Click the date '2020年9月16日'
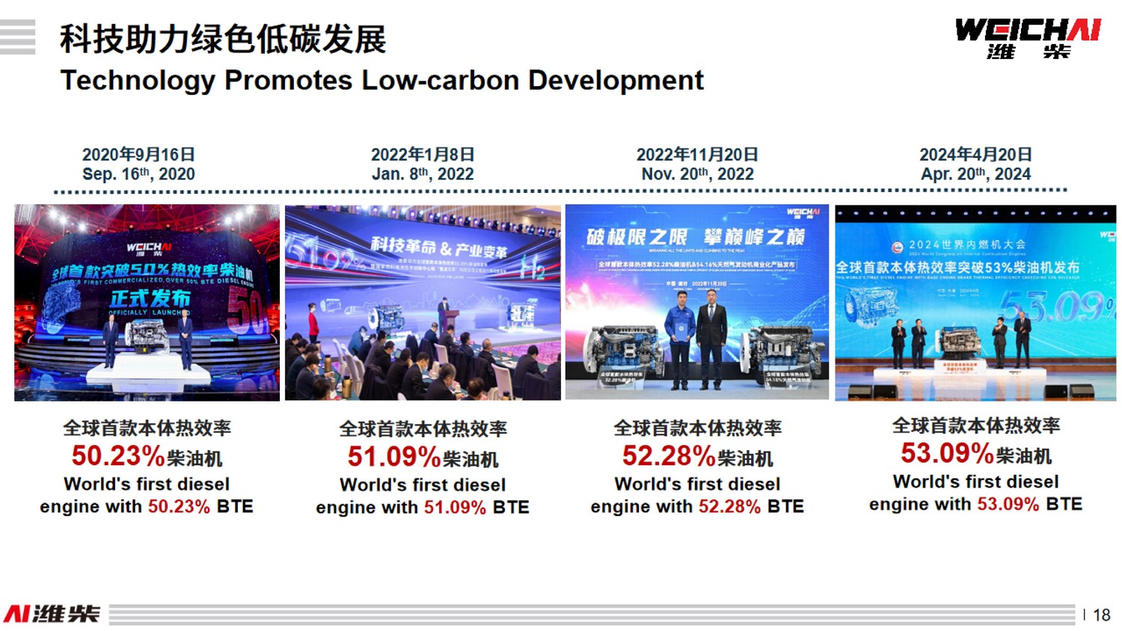The width and height of the screenshot is (1122, 631). [138, 154]
